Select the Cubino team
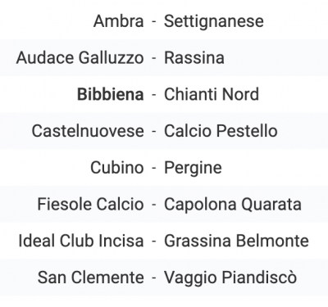Viewport: 328px width, 307px height. click(117, 167)
